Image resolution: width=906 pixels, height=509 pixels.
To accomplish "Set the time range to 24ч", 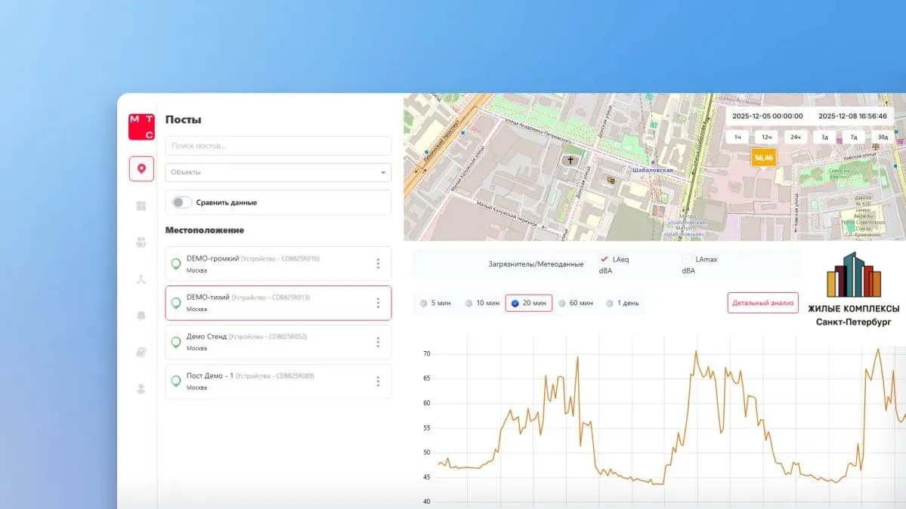I will pos(796,137).
